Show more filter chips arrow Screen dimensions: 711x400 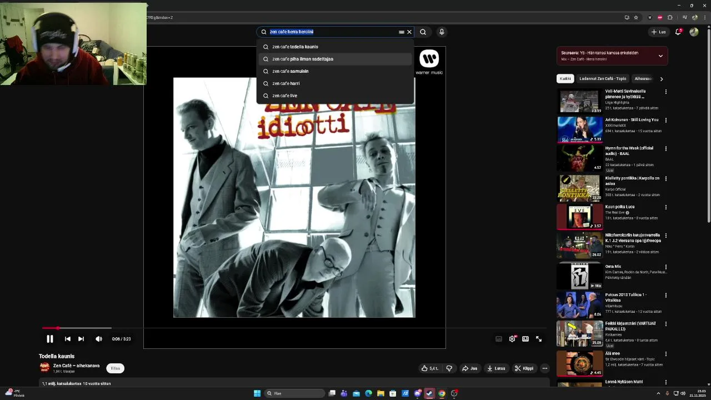[x=661, y=79]
